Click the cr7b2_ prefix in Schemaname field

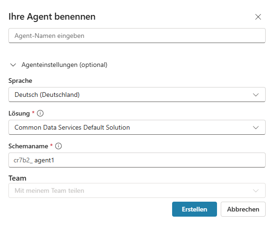click(x=23, y=160)
